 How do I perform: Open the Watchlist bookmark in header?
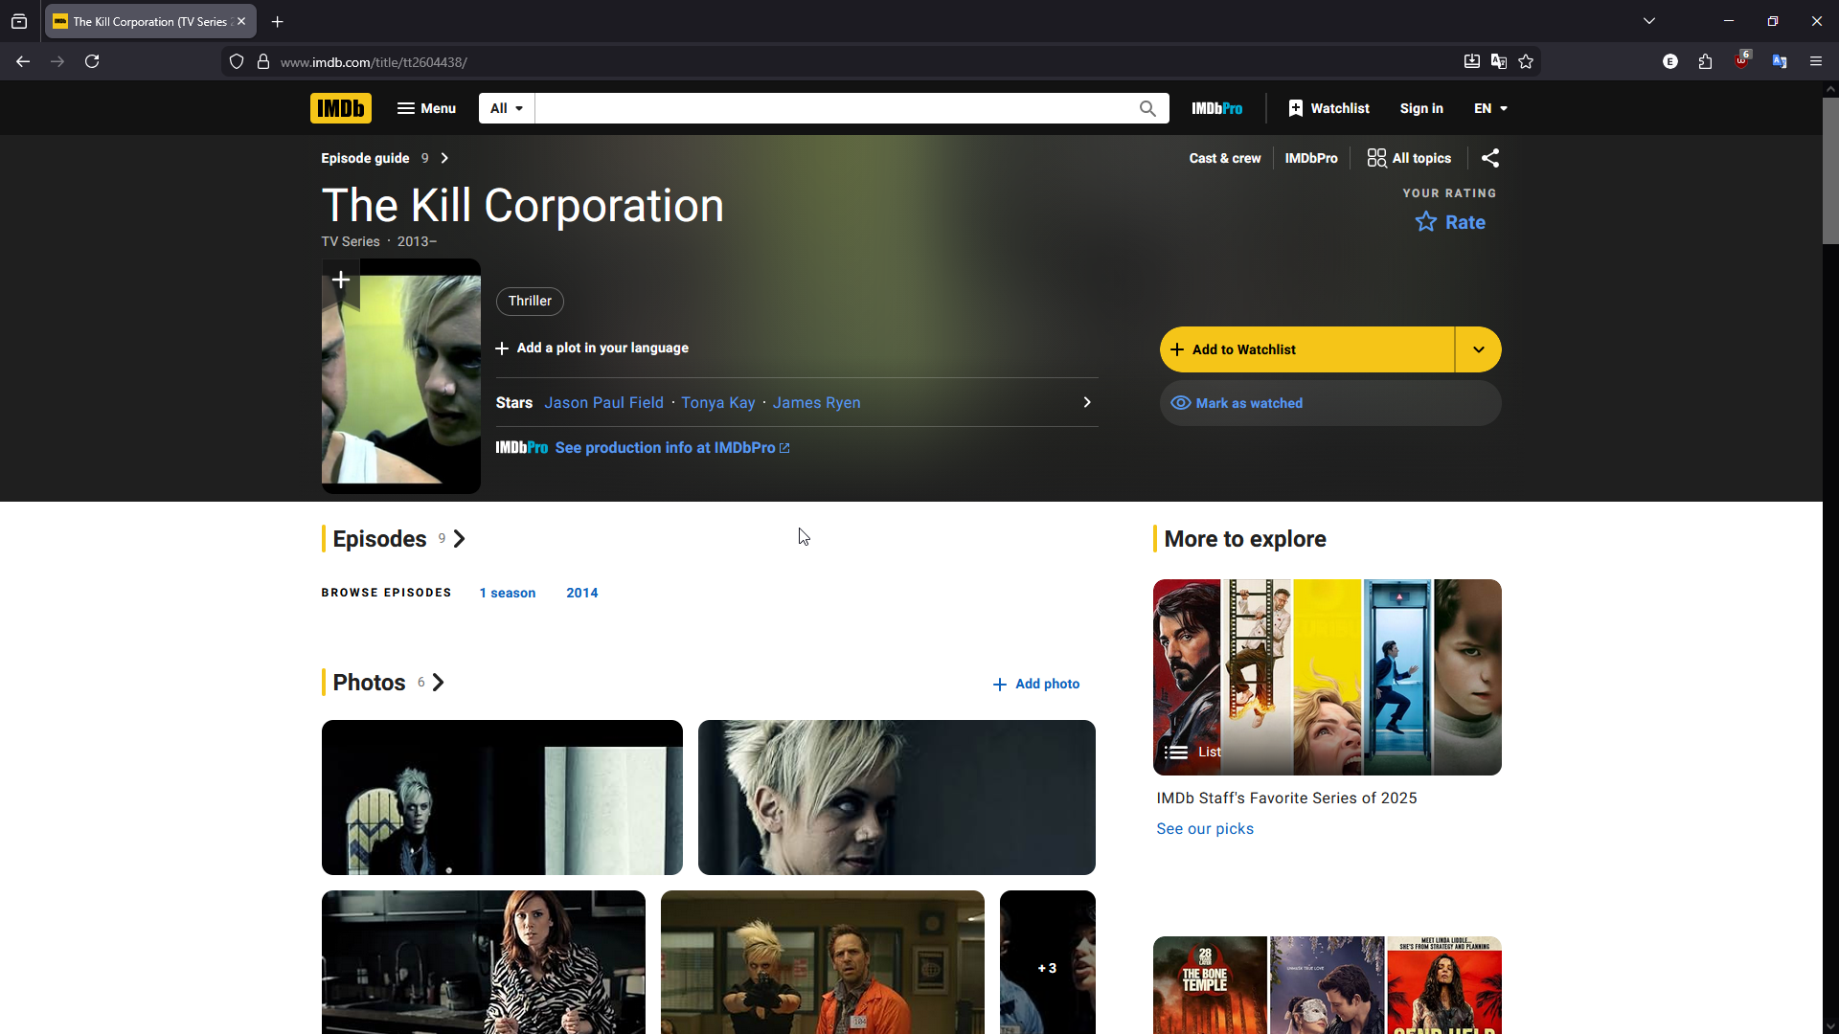click(1328, 108)
